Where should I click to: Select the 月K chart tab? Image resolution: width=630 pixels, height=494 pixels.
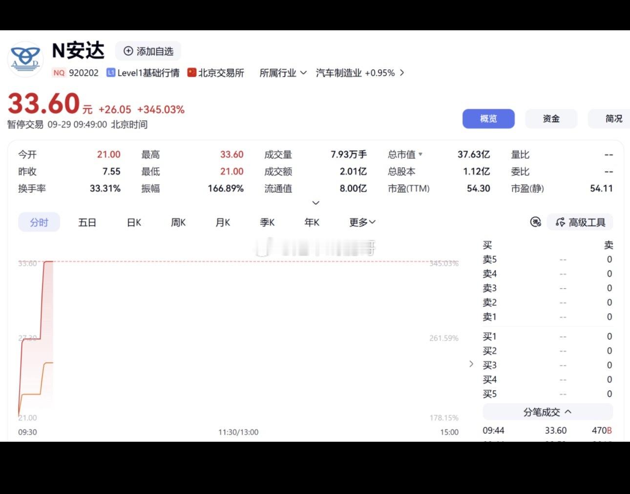point(223,222)
